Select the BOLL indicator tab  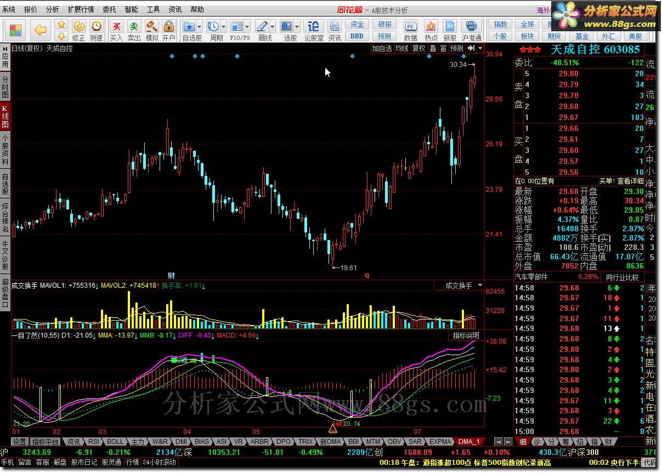(116, 442)
